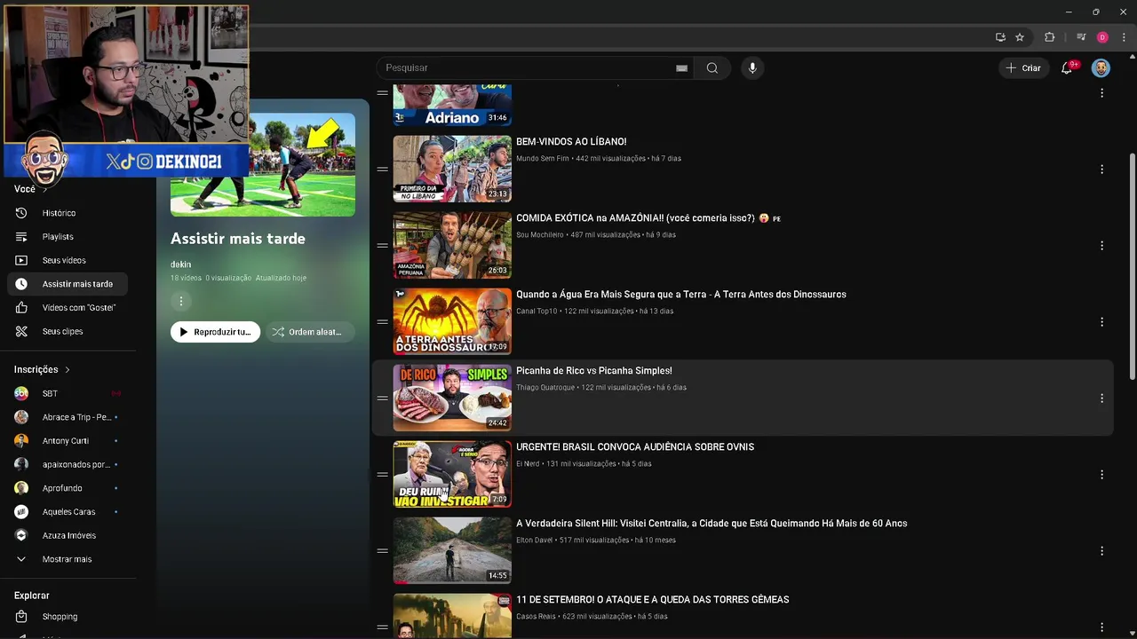Open Aprofundo channel

click(69, 488)
